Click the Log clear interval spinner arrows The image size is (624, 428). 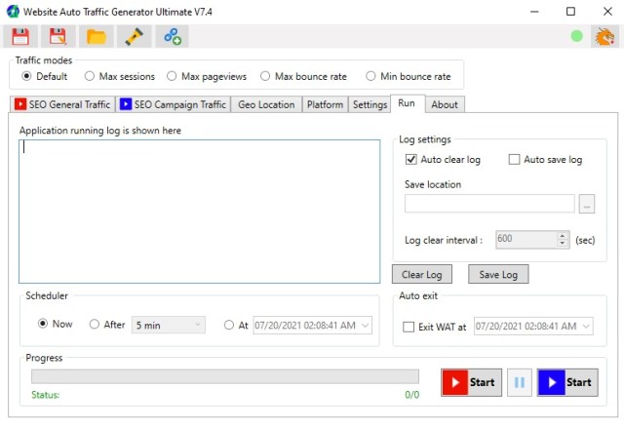pyautogui.click(x=562, y=239)
